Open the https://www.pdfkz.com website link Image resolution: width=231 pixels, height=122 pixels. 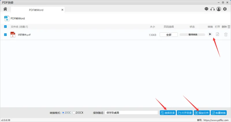click(216, 120)
